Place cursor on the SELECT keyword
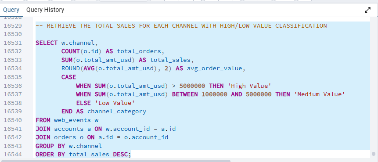This screenshot has width=378, height=162. tap(47, 43)
